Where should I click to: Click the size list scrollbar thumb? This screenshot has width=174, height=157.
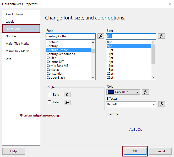(x=153, y=54)
